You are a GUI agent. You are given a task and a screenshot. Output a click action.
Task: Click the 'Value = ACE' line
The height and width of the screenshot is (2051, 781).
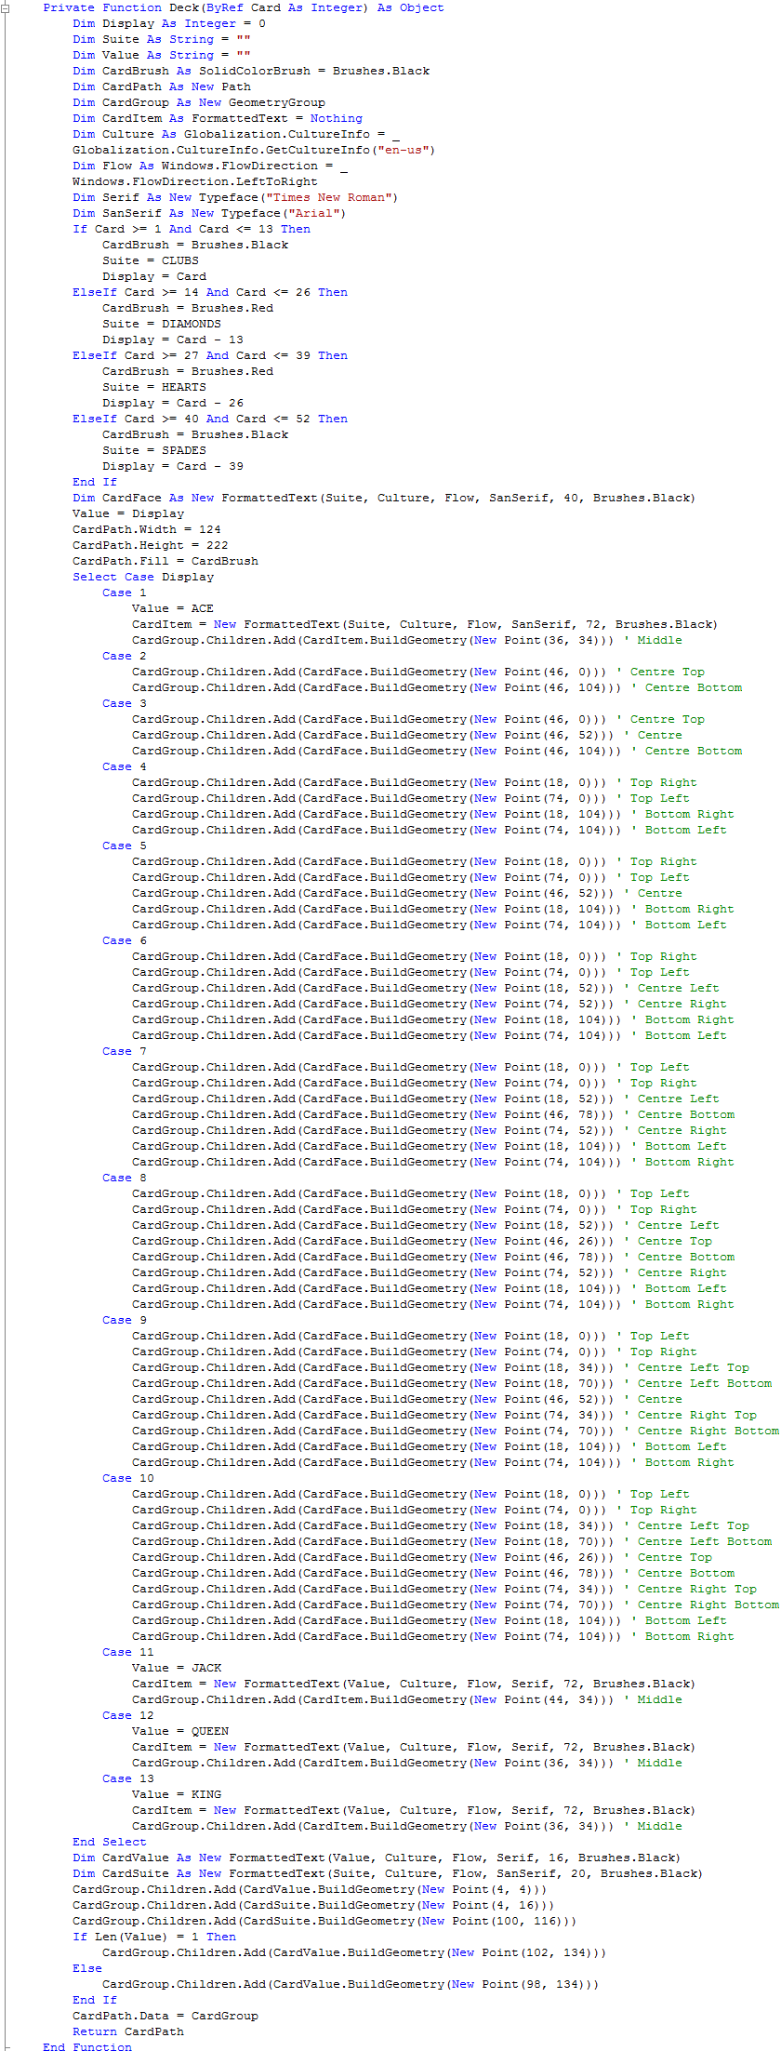pyautogui.click(x=173, y=608)
